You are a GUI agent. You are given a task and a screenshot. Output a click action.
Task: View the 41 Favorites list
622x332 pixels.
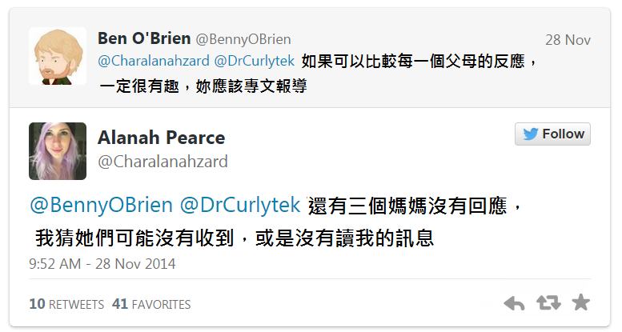point(151,304)
